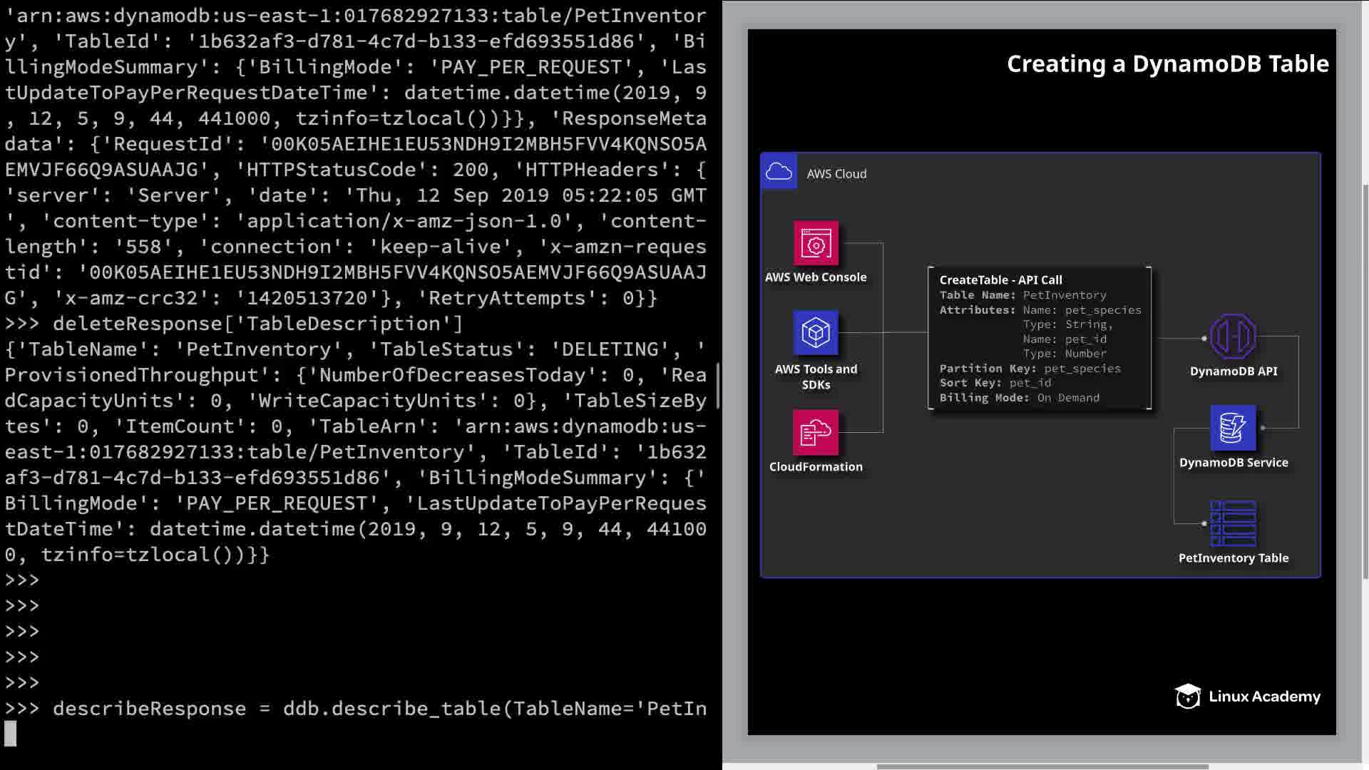Click the AWS Cloud label text
The height and width of the screenshot is (770, 1369).
836,174
